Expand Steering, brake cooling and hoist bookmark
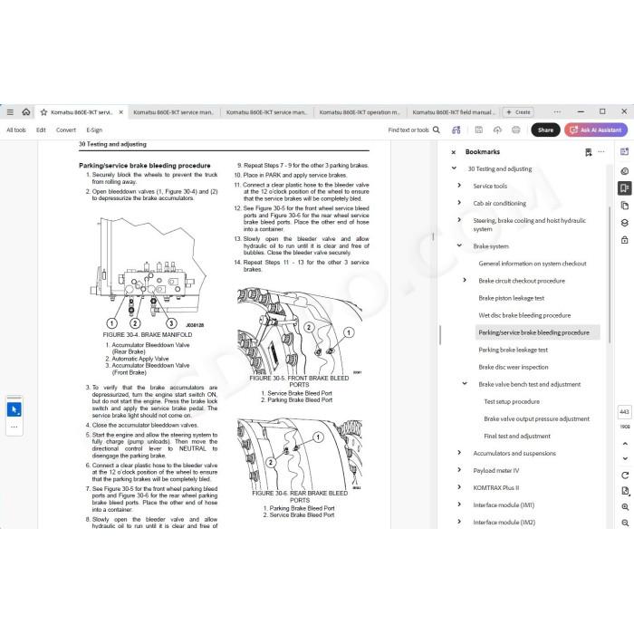 (459, 220)
